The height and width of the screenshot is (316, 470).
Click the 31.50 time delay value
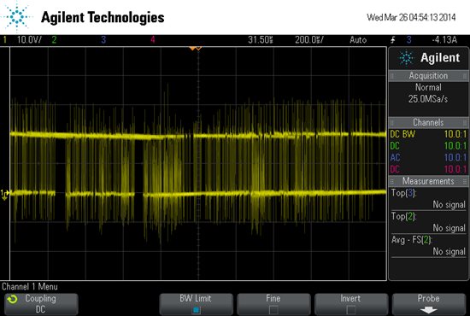pyautogui.click(x=260, y=39)
